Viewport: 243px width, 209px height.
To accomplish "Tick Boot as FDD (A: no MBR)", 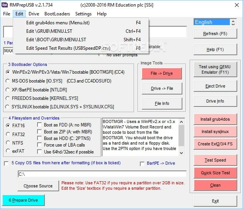I will (39, 125).
